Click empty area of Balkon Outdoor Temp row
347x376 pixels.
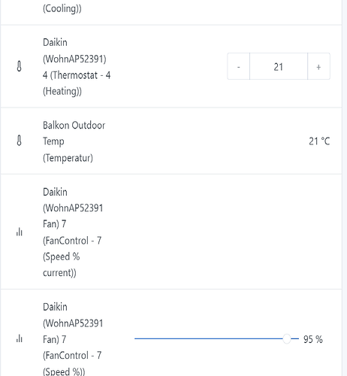(201, 141)
